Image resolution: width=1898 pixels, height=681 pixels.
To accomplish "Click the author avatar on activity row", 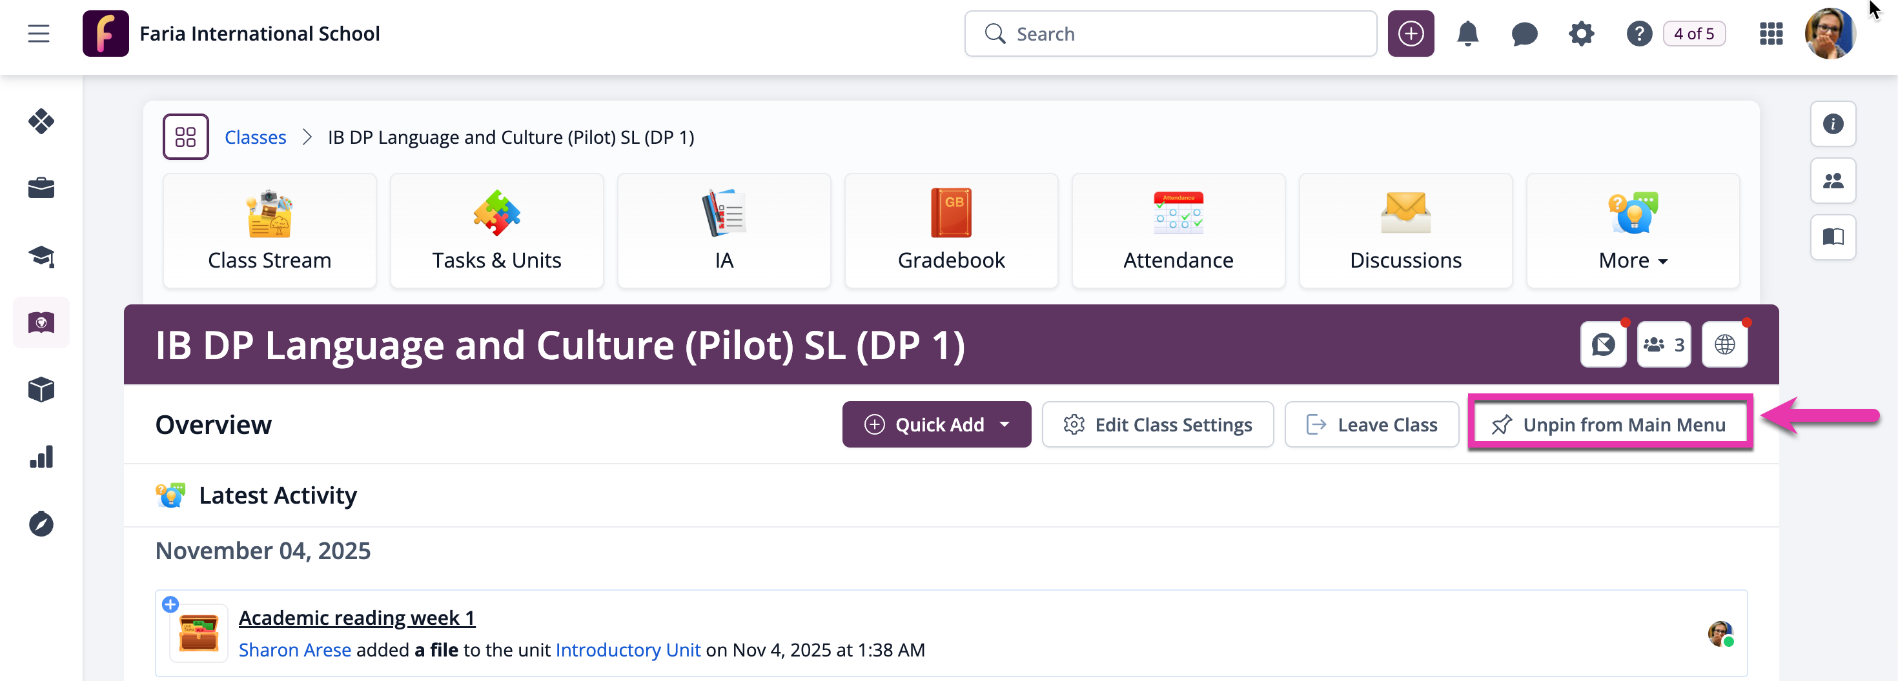I will [1720, 634].
